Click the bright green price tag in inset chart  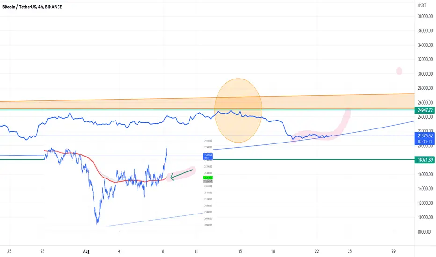point(208,178)
